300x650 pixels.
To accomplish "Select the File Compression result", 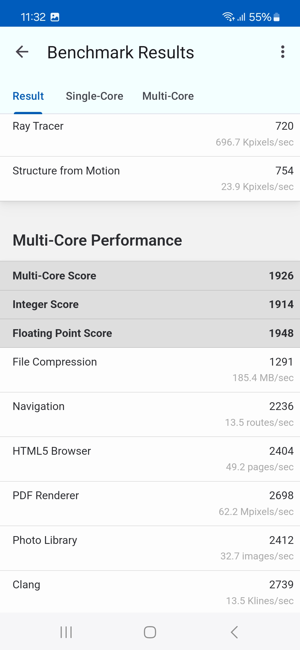I will (150, 370).
